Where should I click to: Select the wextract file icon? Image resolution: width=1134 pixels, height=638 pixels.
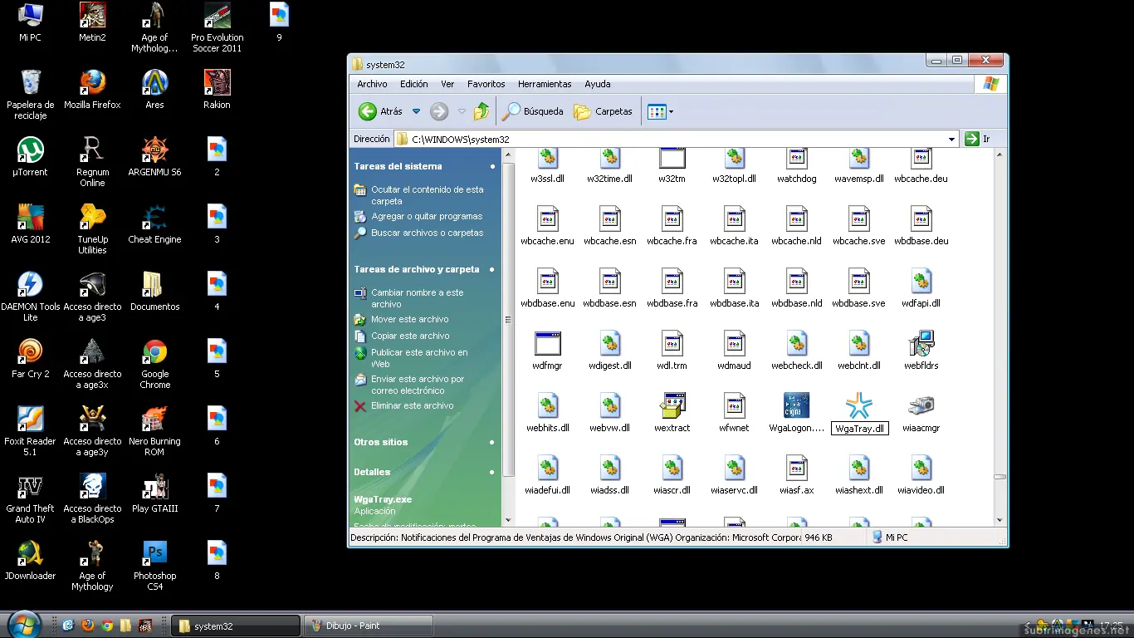coord(672,406)
